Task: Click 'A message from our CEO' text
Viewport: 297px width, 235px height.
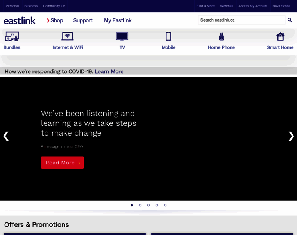Action: (62, 147)
